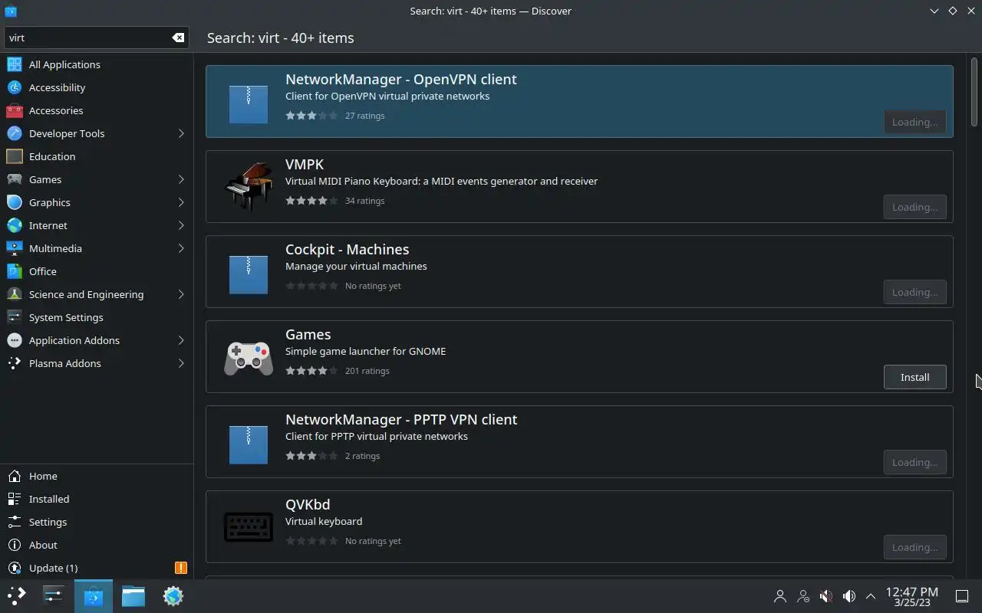Select the Application Addons category

pyautogui.click(x=97, y=340)
